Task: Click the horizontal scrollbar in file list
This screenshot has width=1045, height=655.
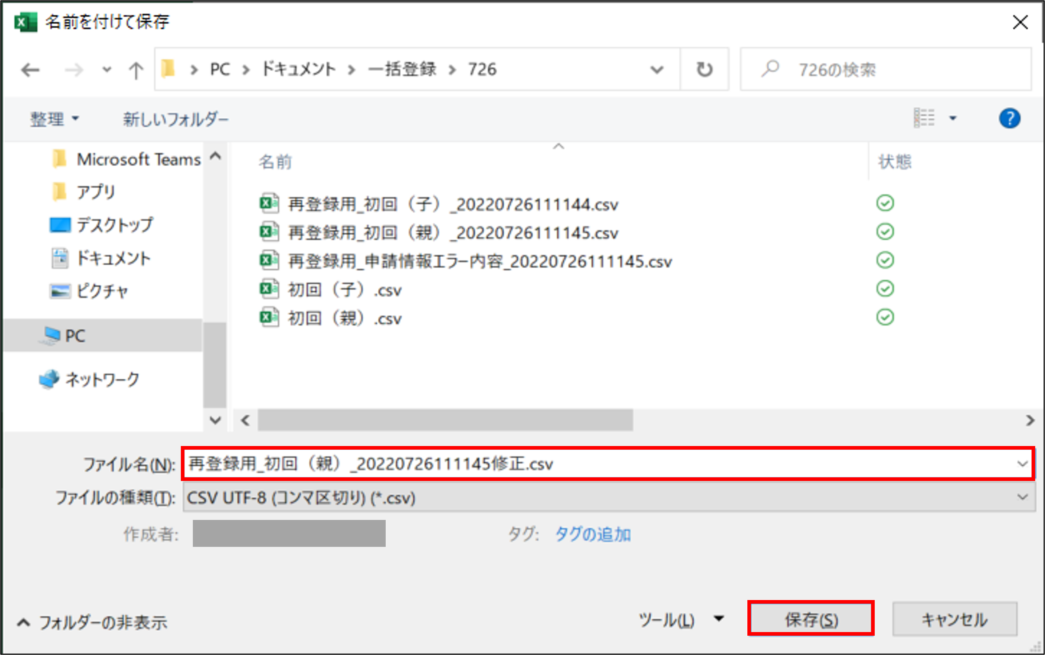Action: pos(445,420)
